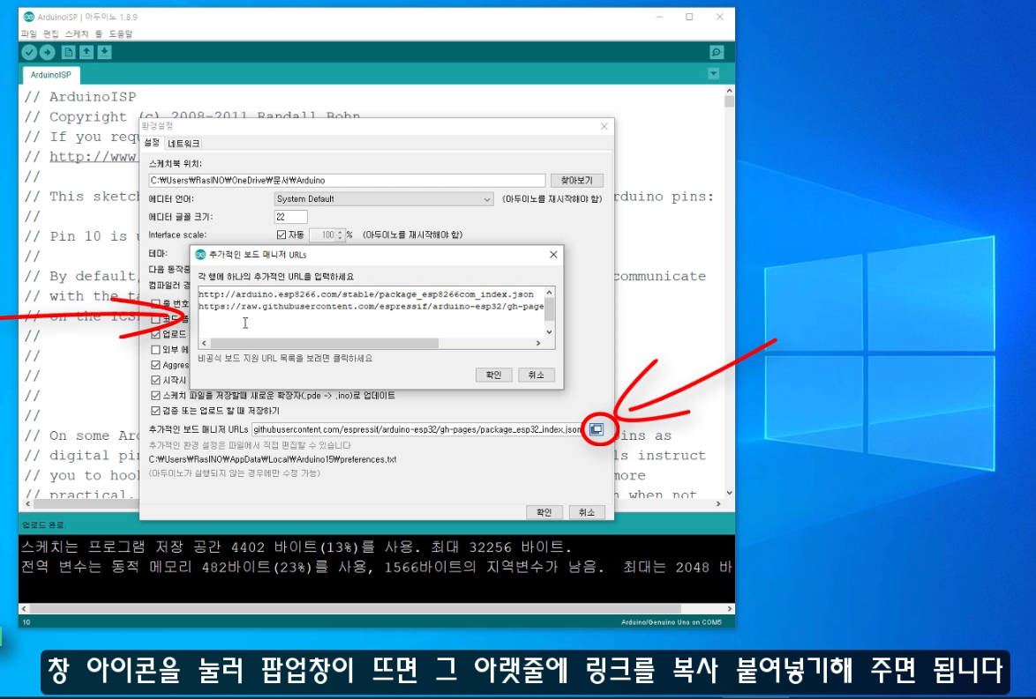Click the esp8266 package URL line
Image resolution: width=1036 pixels, height=699 pixels.
[x=365, y=294]
